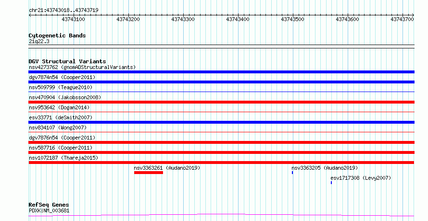Click the chr21:43743018..43743719 region label
The image size is (428, 221).
[x=63, y=10]
